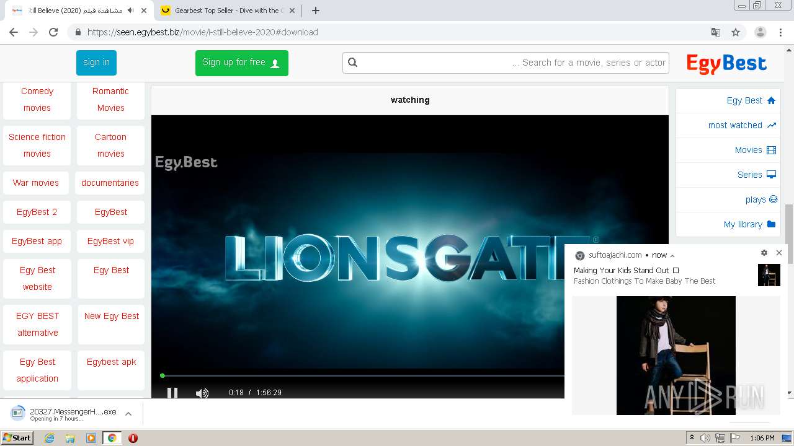The height and width of the screenshot is (446, 794).
Task: Open War movies category
Action: [x=36, y=183]
